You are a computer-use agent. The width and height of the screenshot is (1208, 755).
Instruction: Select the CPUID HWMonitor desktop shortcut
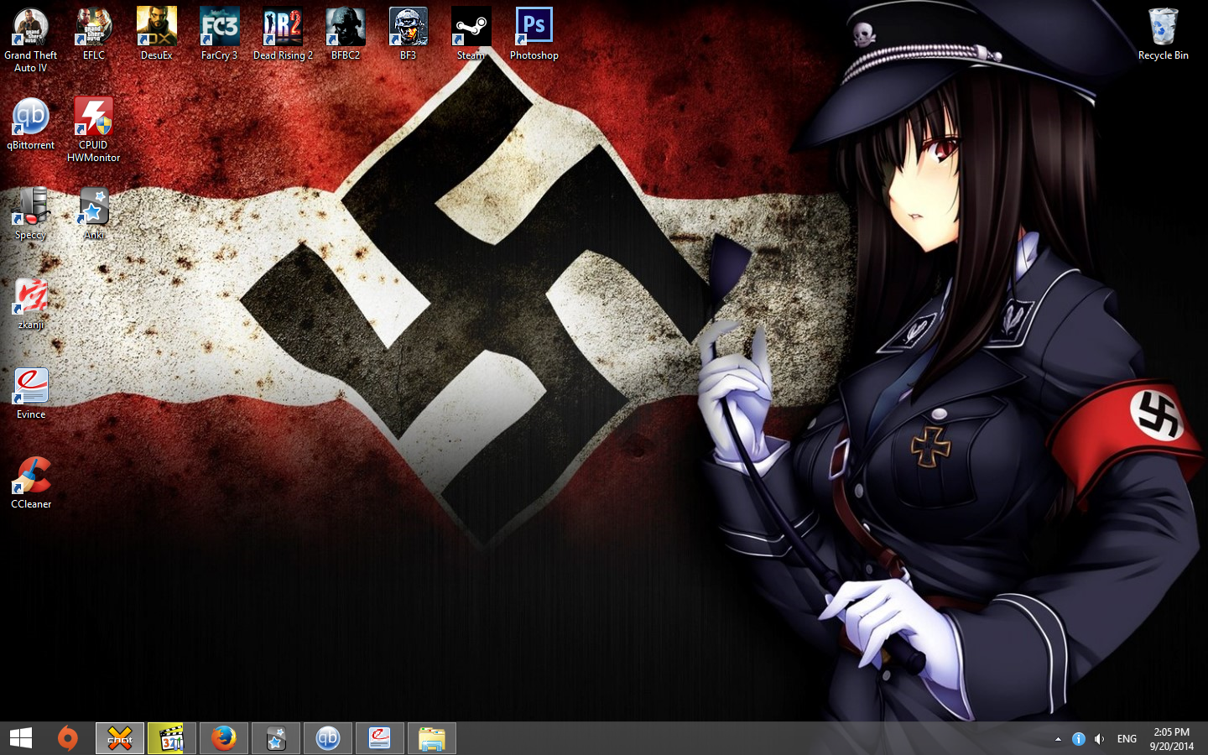[x=94, y=129]
